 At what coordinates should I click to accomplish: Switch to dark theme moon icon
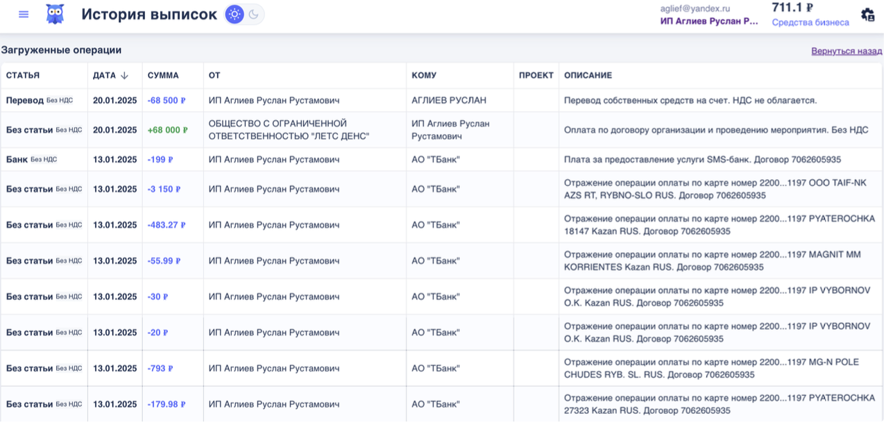254,15
